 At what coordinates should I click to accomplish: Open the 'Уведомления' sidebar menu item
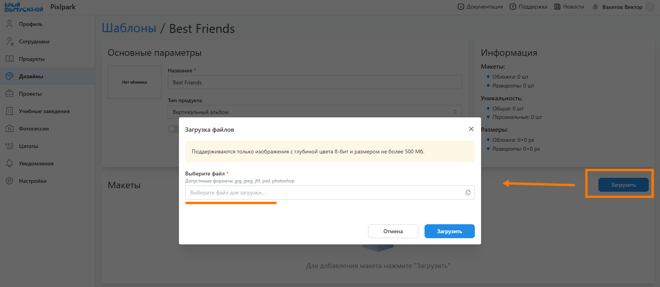36,163
